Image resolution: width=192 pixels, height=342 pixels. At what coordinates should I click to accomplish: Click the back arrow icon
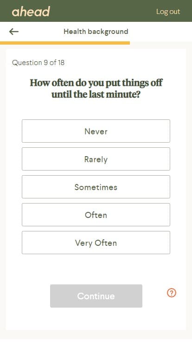pyautogui.click(x=14, y=32)
